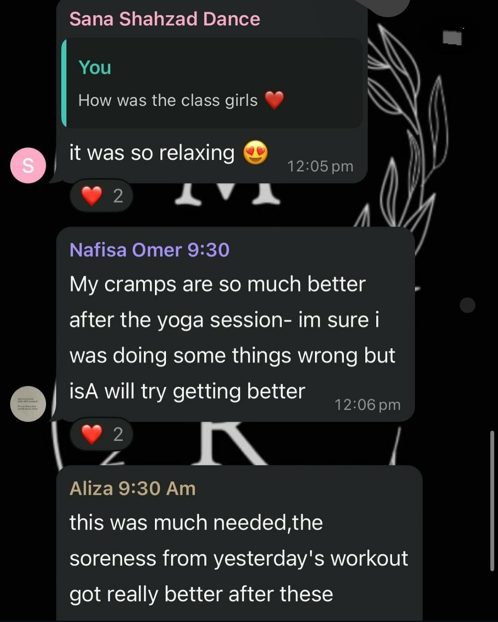Click the right-side scrollbar thumb
Screen dimensions: 498x622
click(492, 501)
